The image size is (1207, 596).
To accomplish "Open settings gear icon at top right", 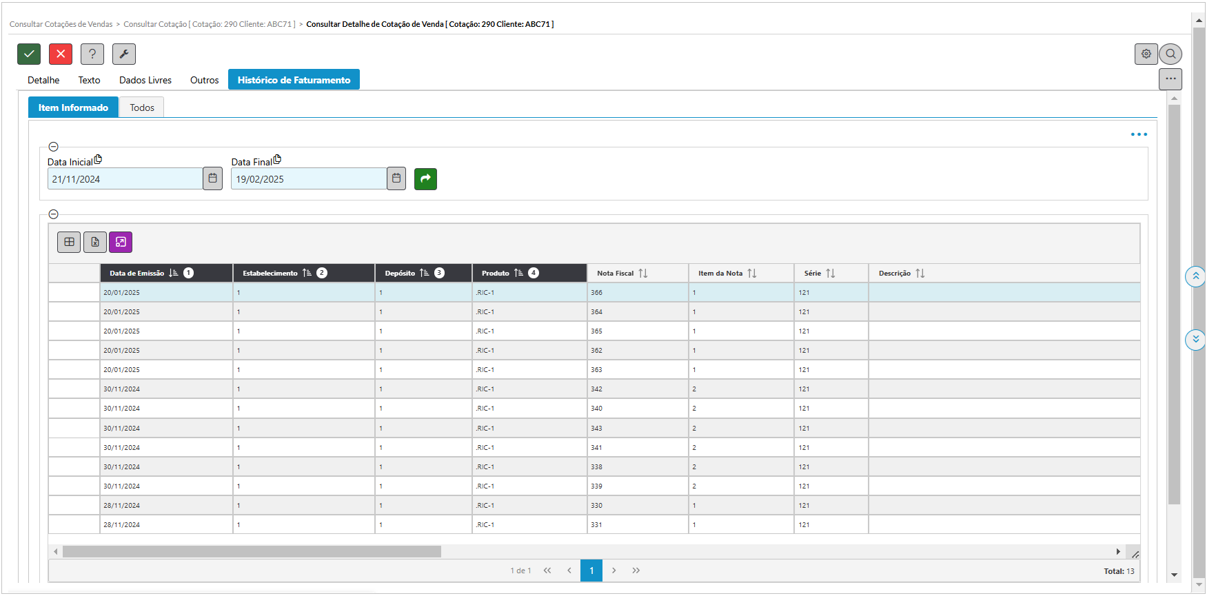I will [1146, 54].
